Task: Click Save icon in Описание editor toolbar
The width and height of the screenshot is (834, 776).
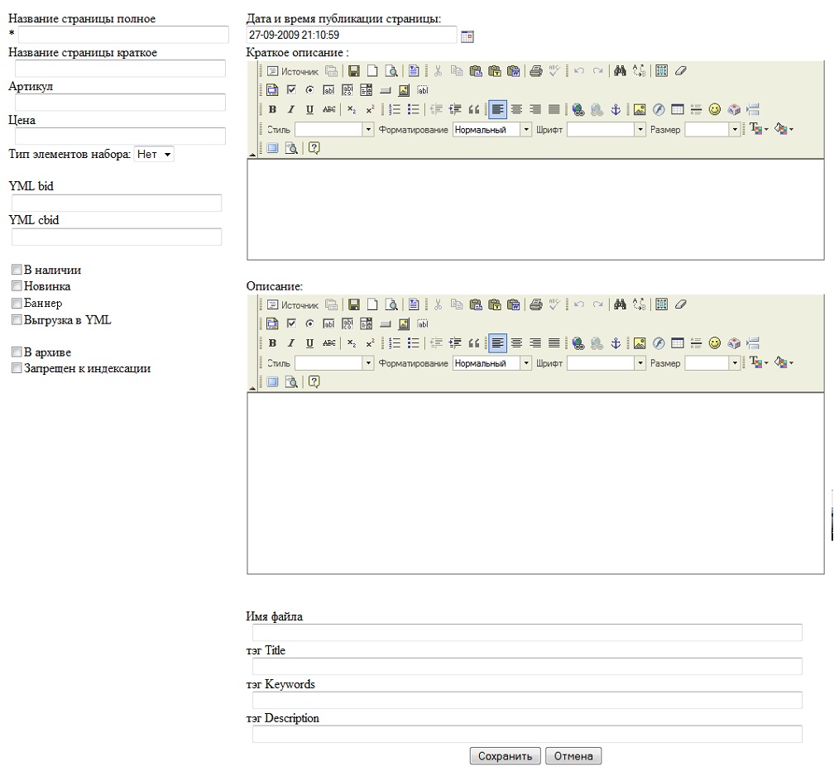Action: point(354,304)
